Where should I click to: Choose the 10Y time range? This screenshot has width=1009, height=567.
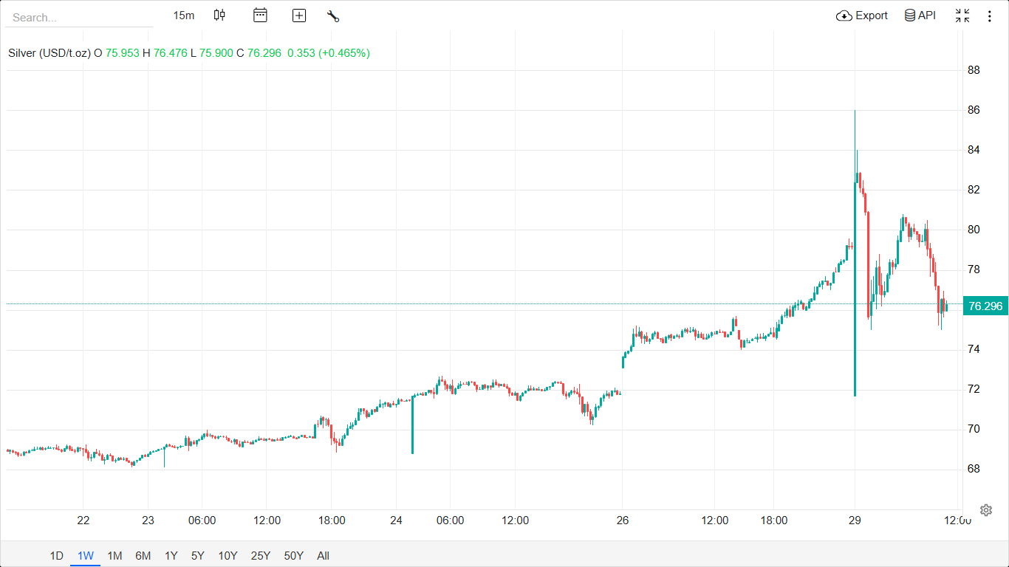[228, 556]
